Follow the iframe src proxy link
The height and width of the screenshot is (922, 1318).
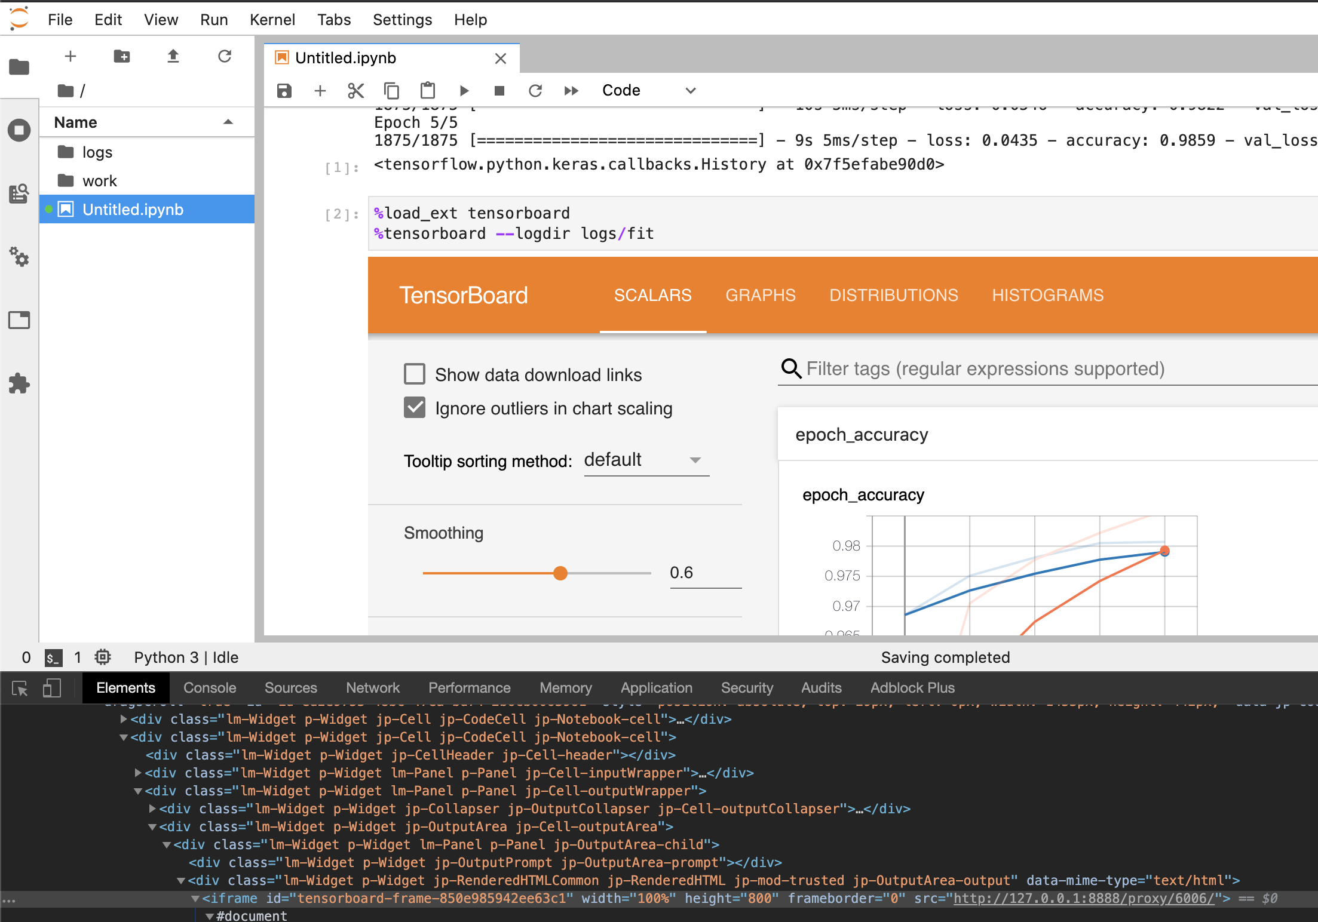[x=1084, y=898]
